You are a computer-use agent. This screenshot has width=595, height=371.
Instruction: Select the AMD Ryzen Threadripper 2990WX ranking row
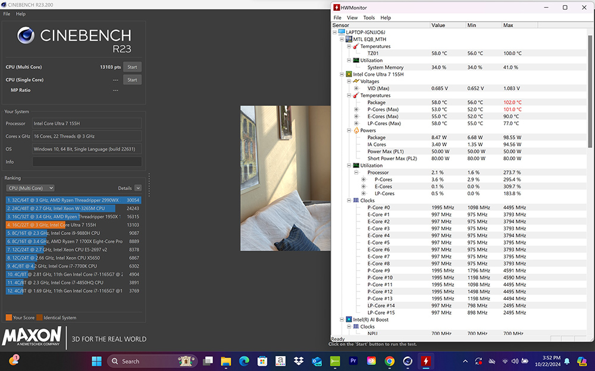pos(73,200)
